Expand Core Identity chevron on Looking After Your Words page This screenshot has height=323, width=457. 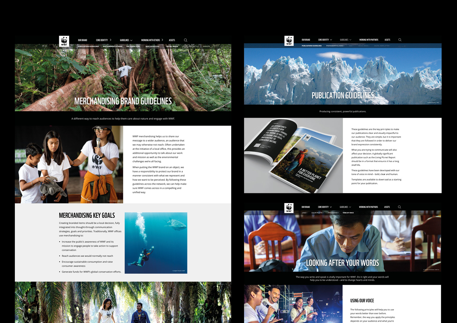click(331, 207)
